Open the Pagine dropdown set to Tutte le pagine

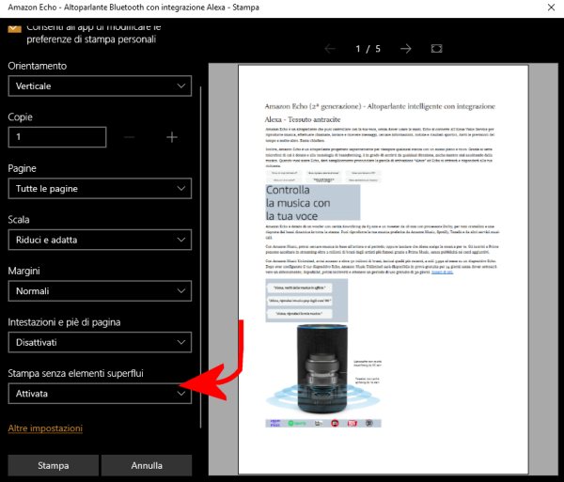pyautogui.click(x=100, y=188)
